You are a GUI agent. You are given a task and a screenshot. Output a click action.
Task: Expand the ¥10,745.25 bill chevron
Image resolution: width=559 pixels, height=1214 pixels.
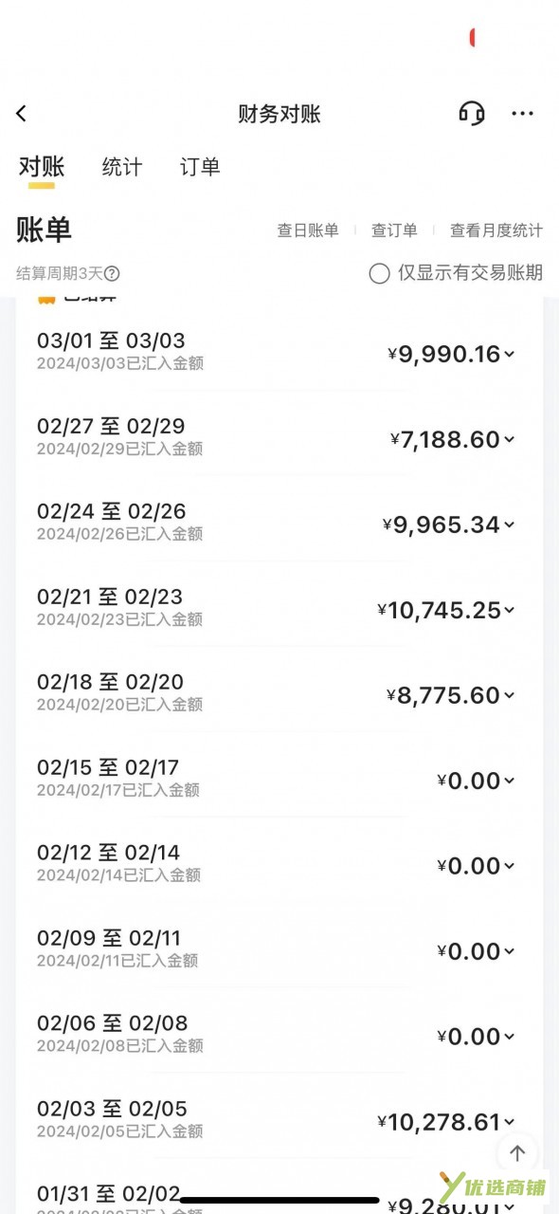[x=510, y=611]
